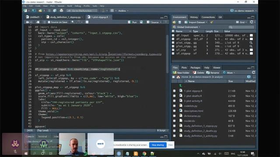The height and width of the screenshot is (157, 280).
Task: Click the Re-run previous code icon
Action: (141, 22)
